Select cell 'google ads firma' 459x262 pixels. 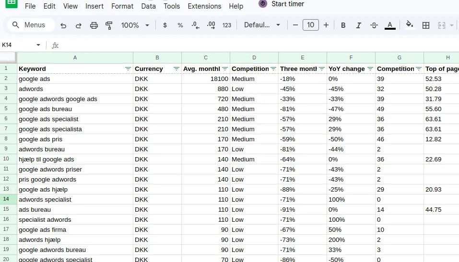[x=75, y=230]
